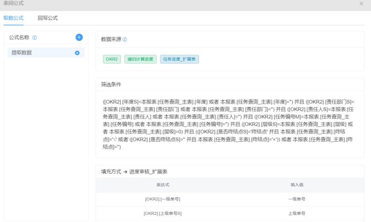The image size is (371, 222).
Task: Click the 公式名称 label
Action: point(19,37)
